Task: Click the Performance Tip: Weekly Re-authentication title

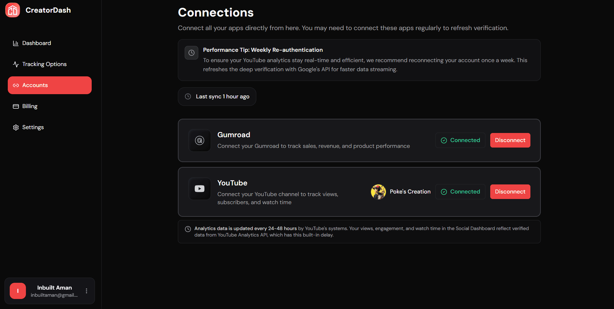Action: (263, 50)
